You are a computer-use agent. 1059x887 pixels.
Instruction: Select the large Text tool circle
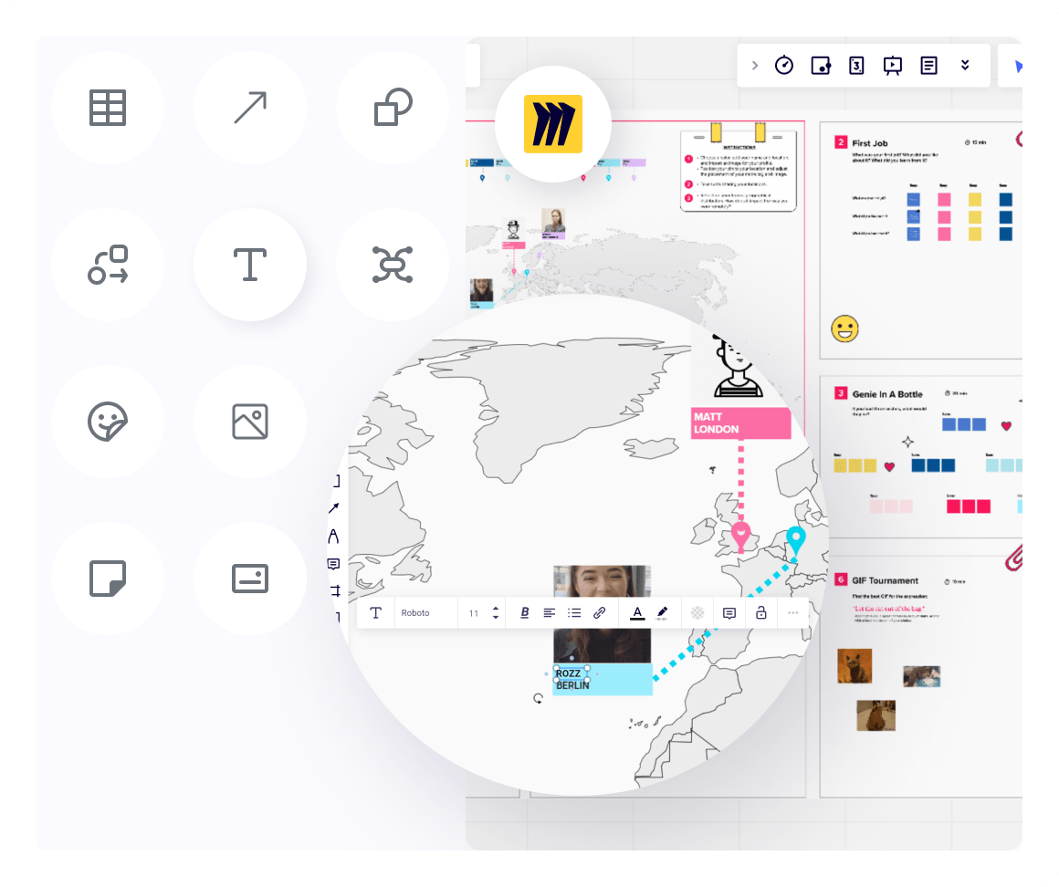(249, 265)
